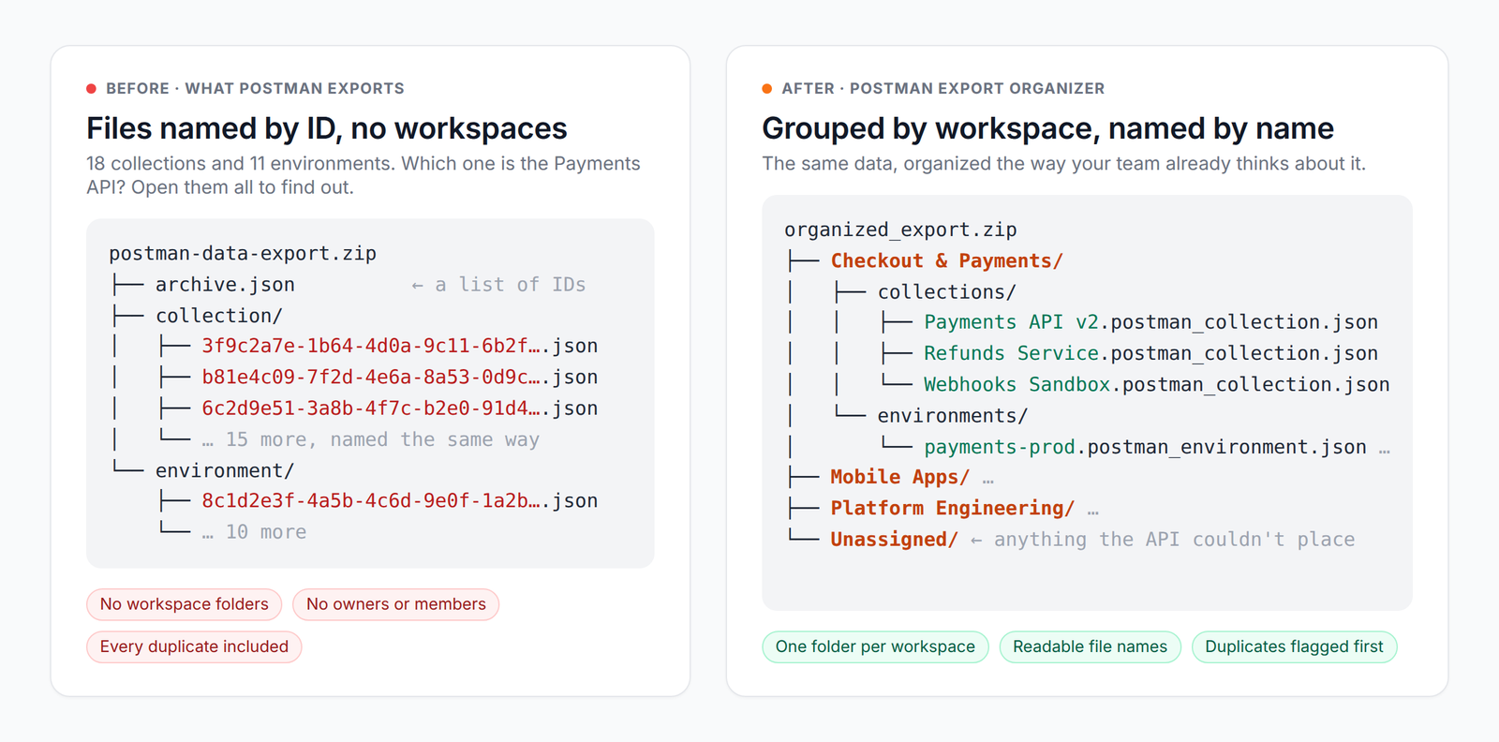Click the "The same data, organized" description
The width and height of the screenshot is (1499, 742).
tap(1064, 164)
